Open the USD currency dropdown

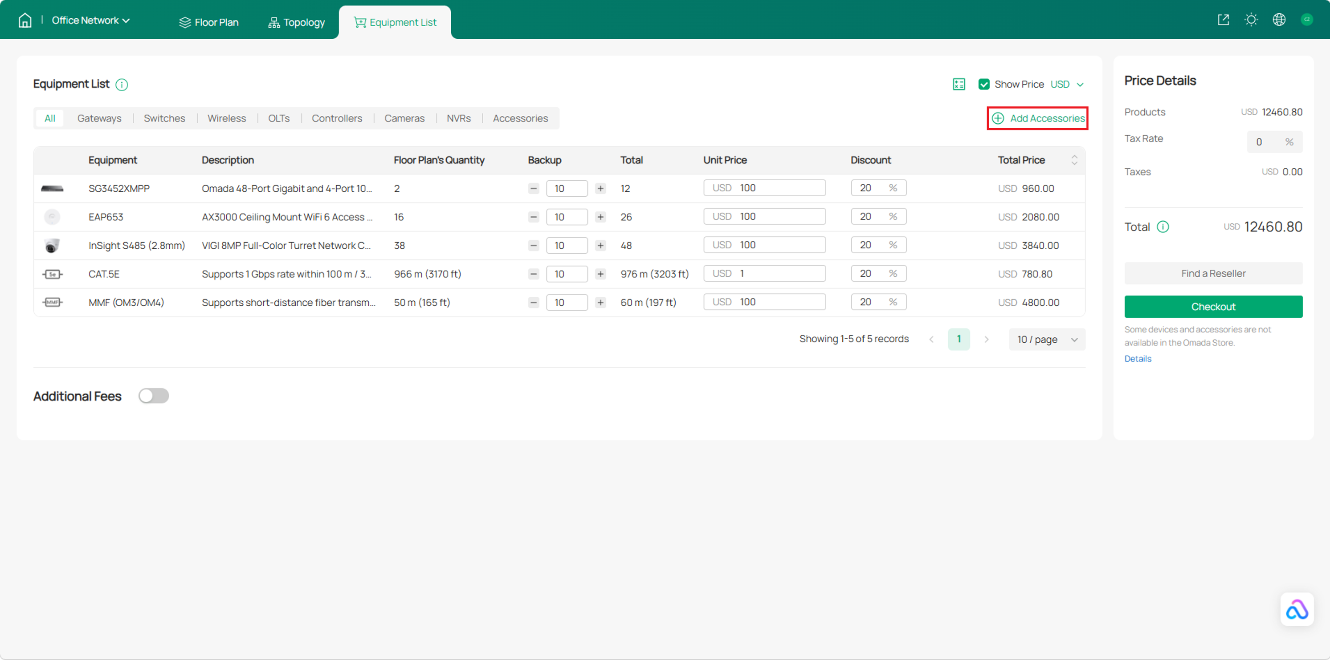(x=1067, y=84)
